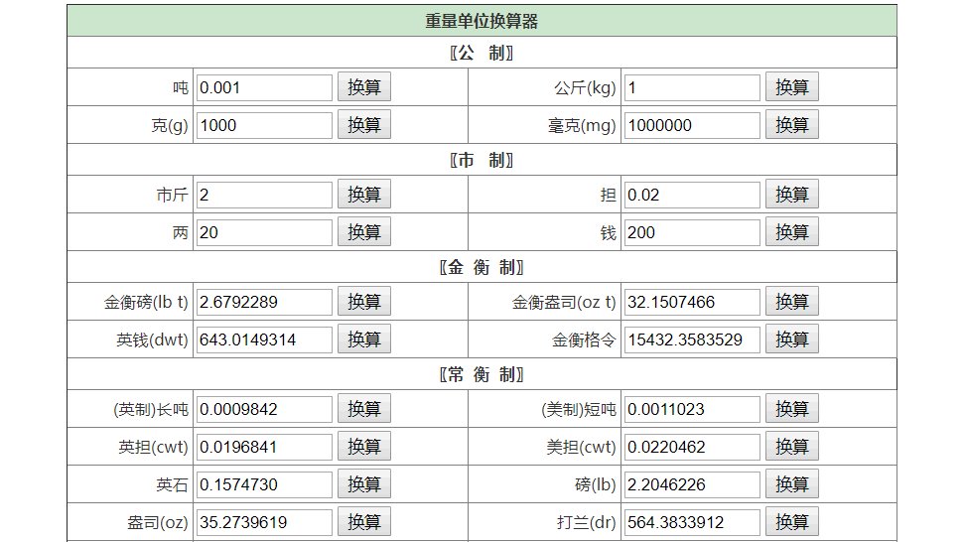Edit the 英石 field showing 0.1574730
The height and width of the screenshot is (542, 965).
(x=264, y=484)
